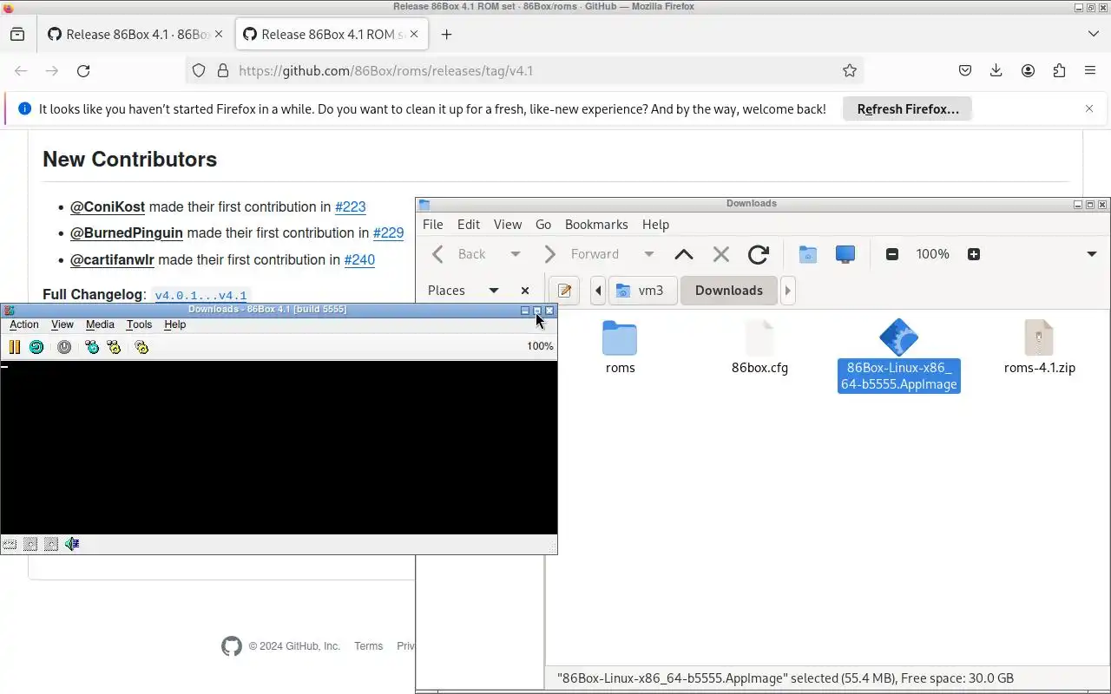Open the @ConiKost contributor link
Viewport: 1111px width, 694px height.
[x=108, y=206]
